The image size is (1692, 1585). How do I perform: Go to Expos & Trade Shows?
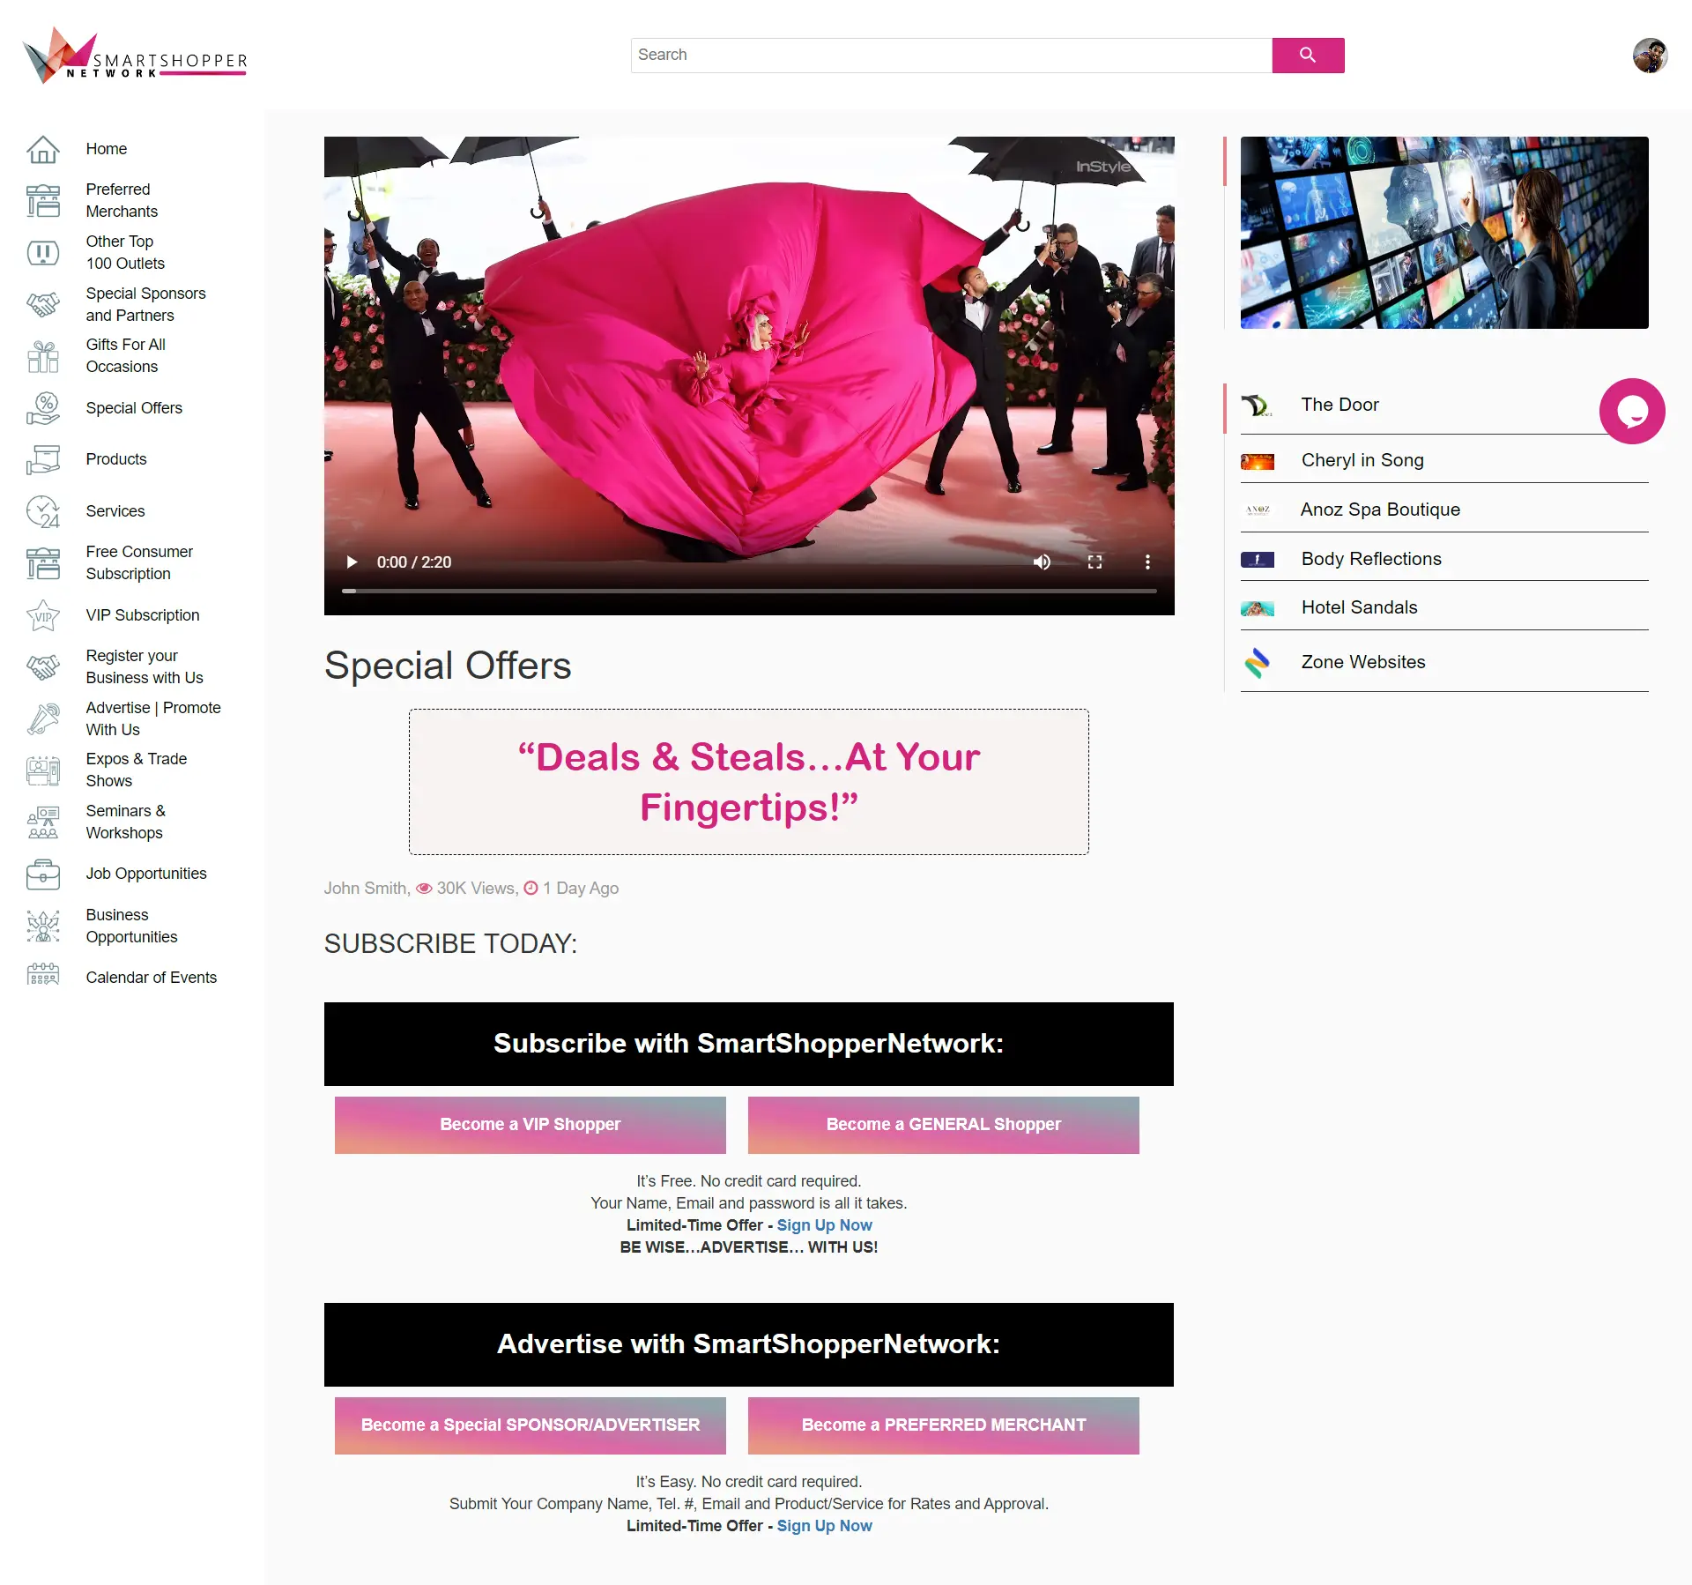(x=136, y=770)
